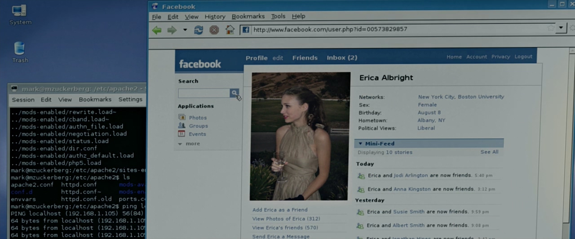Click the Facebook favicon in address bar
The image size is (575, 239).
tap(246, 30)
